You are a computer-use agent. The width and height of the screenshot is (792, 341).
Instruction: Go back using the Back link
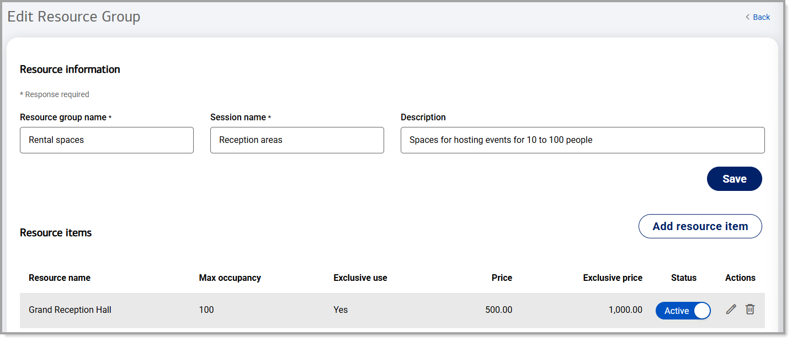[757, 17]
